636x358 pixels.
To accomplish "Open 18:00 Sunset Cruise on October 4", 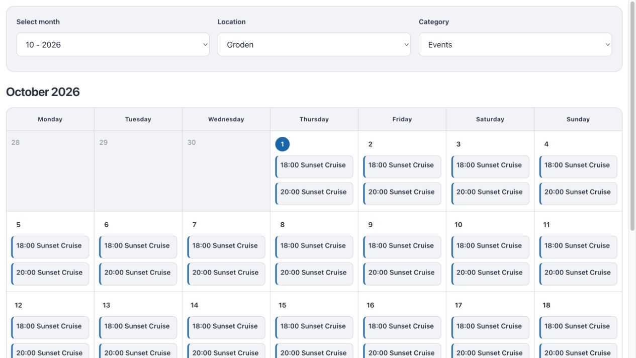I will pos(578,166).
